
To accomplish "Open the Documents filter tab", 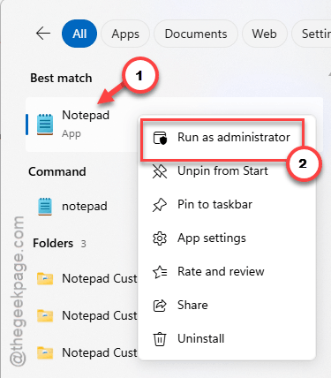I will [196, 34].
